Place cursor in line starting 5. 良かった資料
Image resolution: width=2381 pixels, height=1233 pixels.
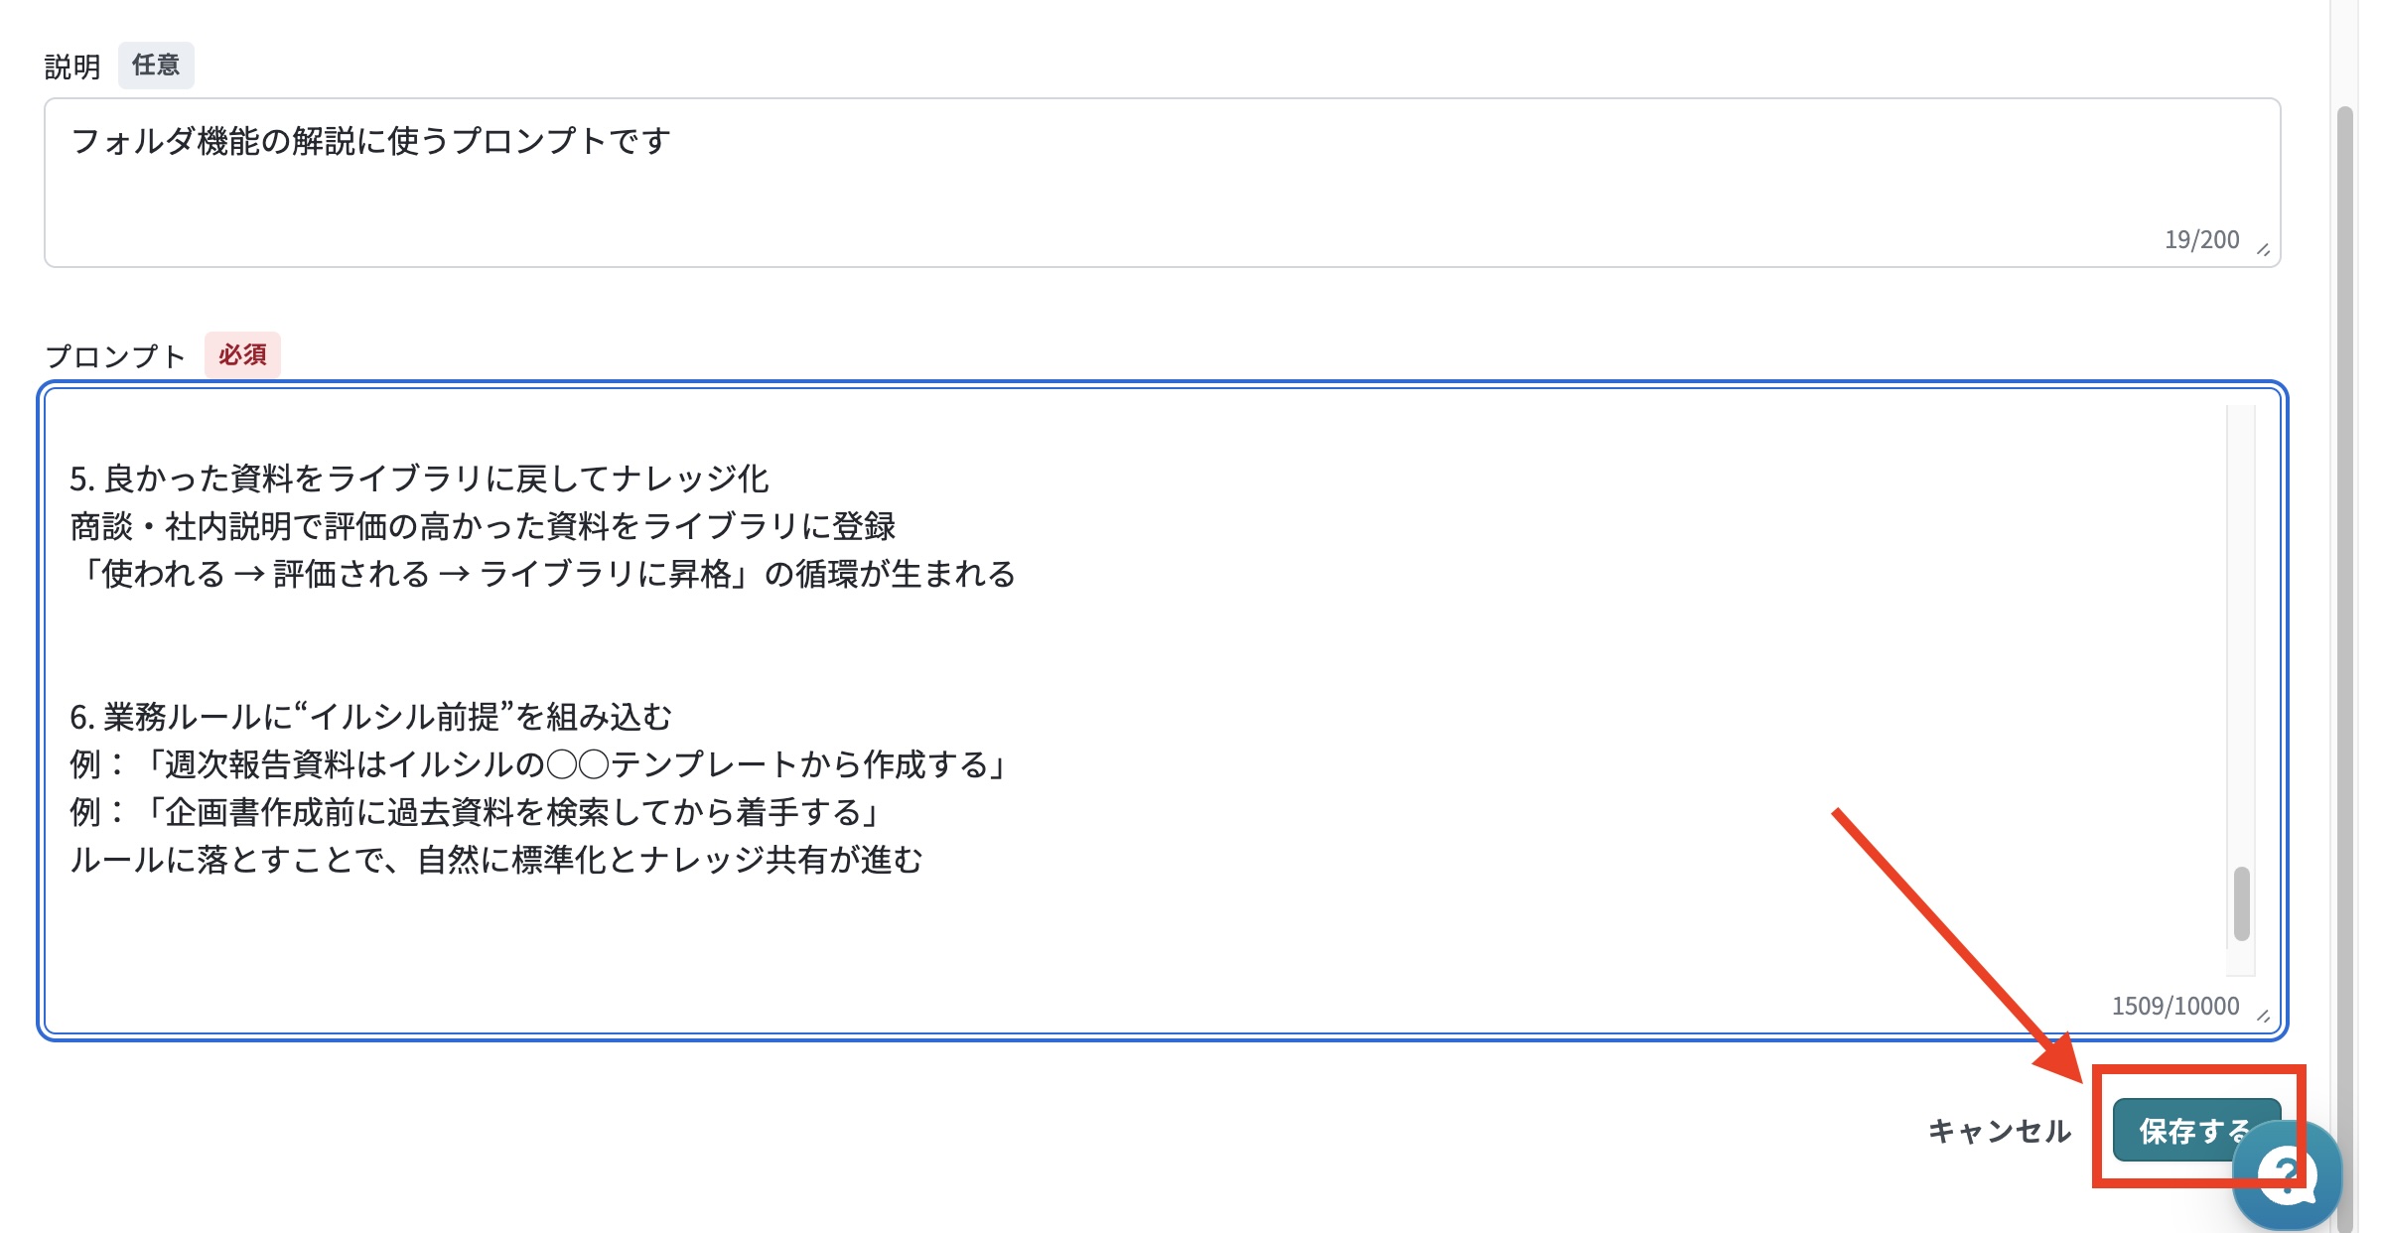click(419, 479)
